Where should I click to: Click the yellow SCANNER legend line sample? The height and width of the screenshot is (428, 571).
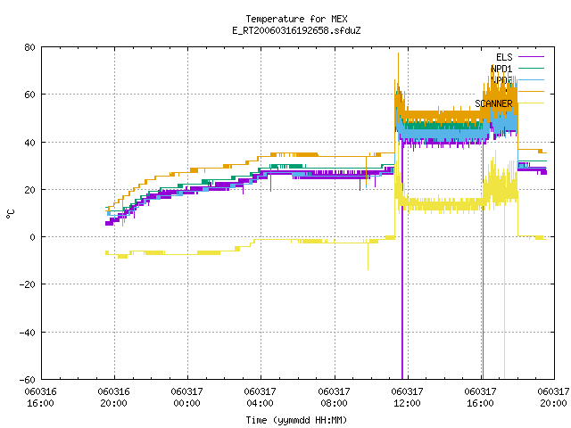point(531,103)
